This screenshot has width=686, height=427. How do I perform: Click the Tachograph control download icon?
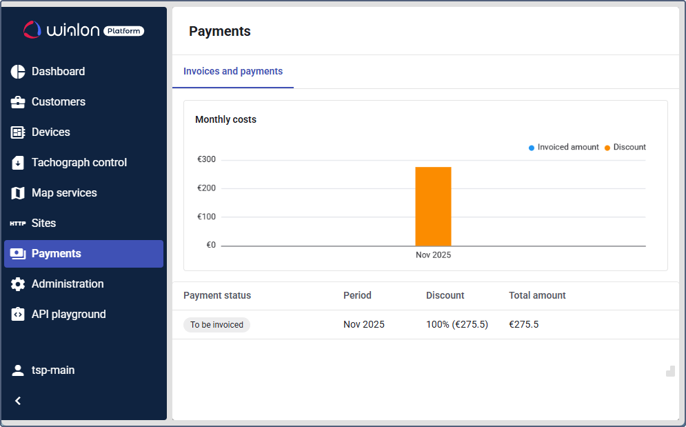(x=18, y=163)
